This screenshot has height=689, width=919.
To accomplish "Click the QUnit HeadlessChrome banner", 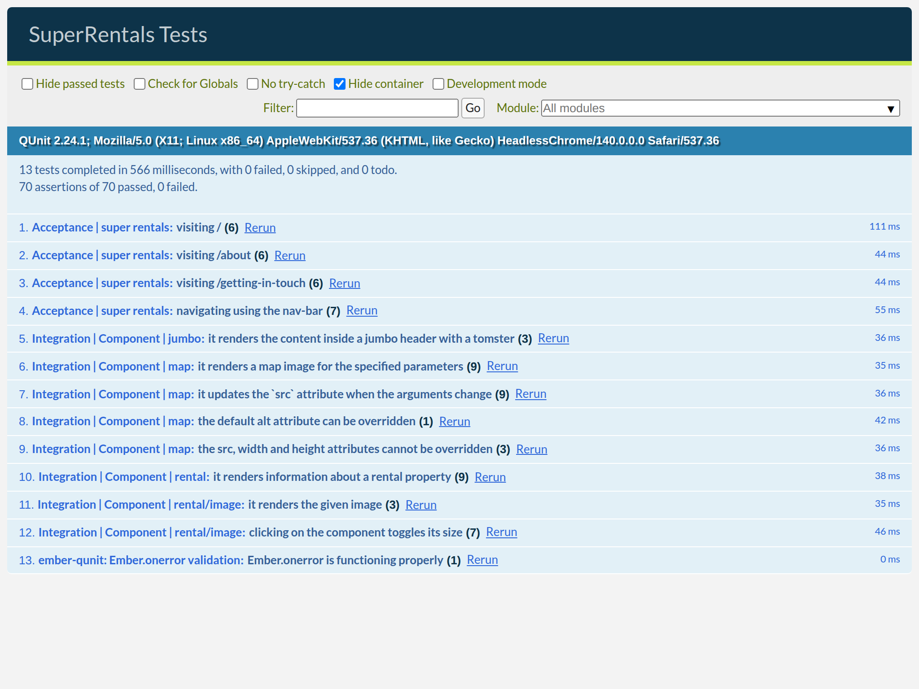I will (x=368, y=140).
